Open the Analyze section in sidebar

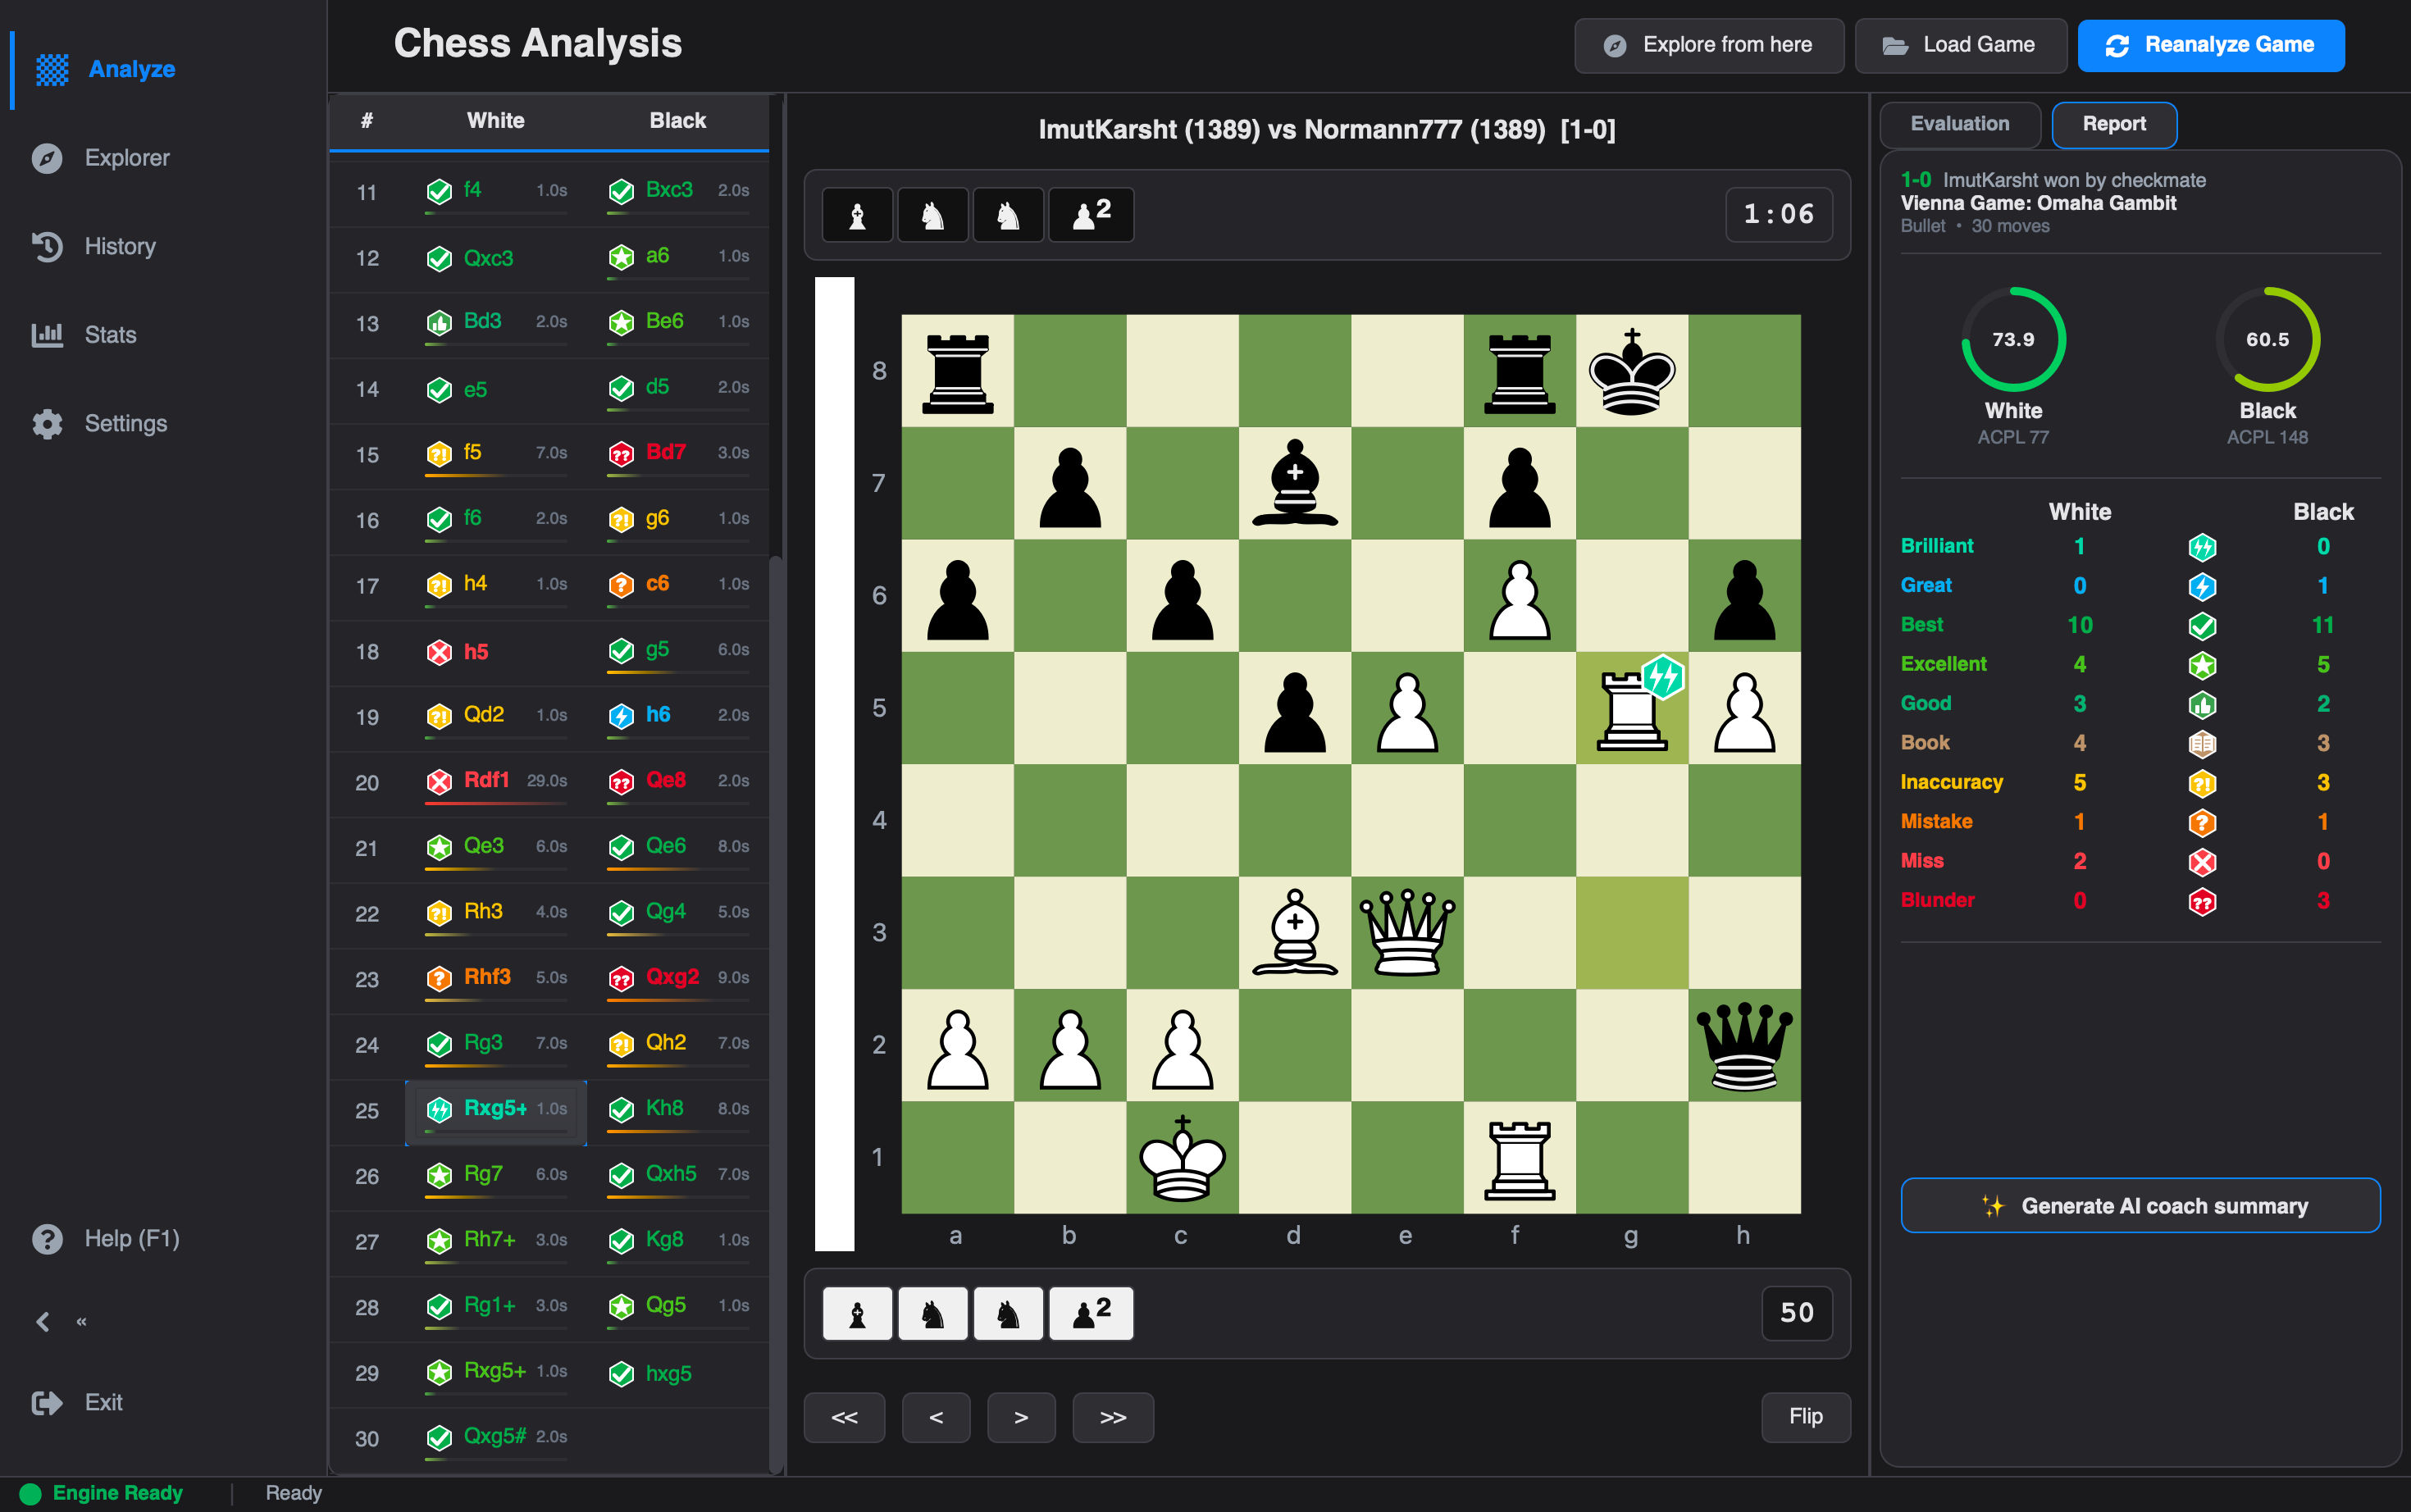pyautogui.click(x=105, y=69)
